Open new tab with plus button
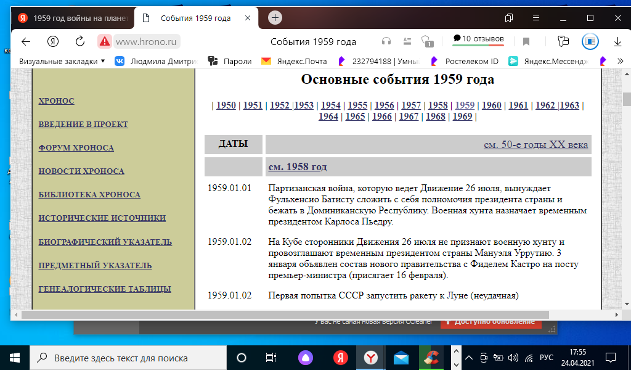 tap(275, 18)
